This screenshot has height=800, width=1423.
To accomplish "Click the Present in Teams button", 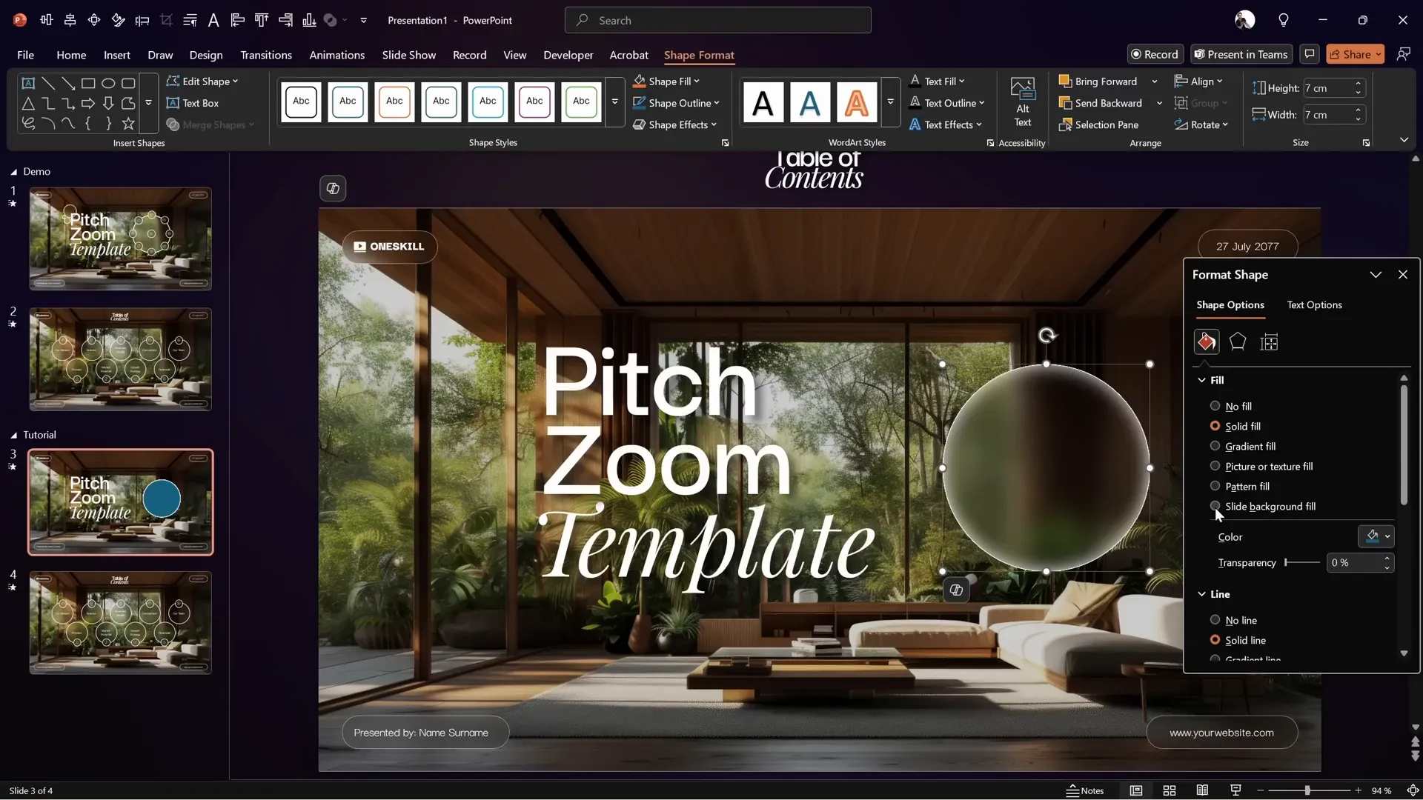I will (x=1241, y=54).
